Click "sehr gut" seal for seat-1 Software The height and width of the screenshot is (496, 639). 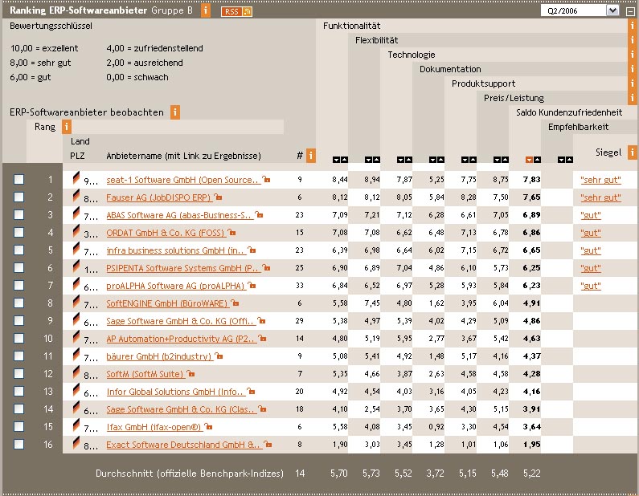600,180
